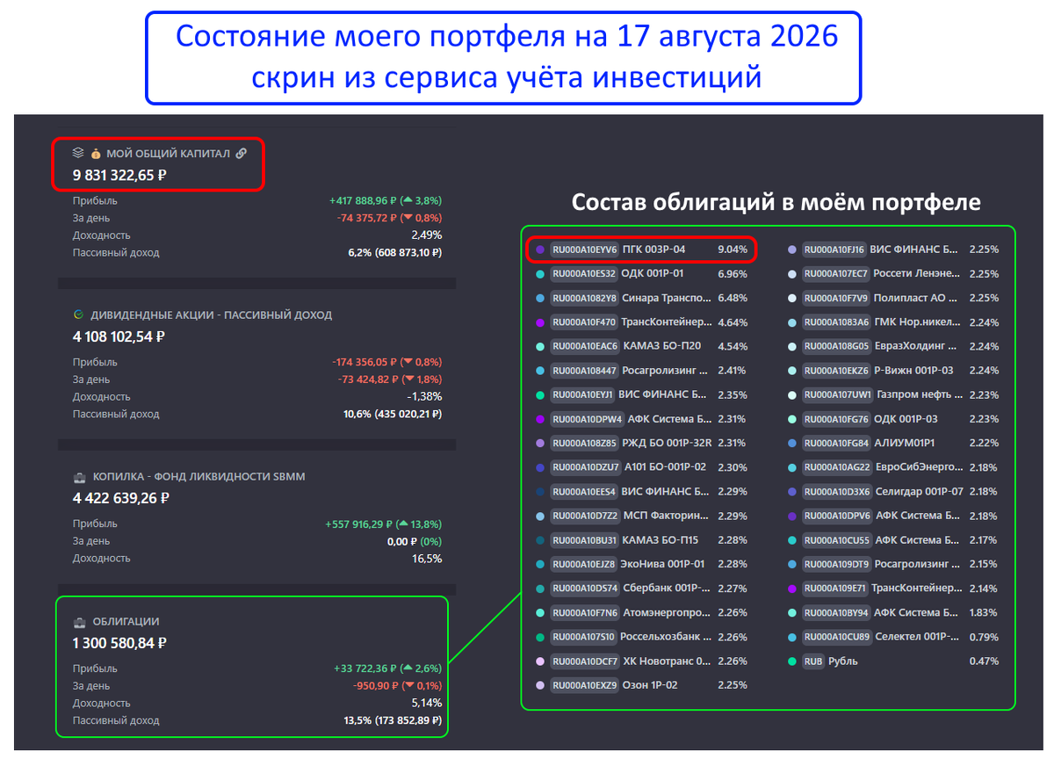Image resolution: width=1054 pixels, height=766 pixels.
Task: Select the МСП Факторин bond name
Action: coord(667,516)
